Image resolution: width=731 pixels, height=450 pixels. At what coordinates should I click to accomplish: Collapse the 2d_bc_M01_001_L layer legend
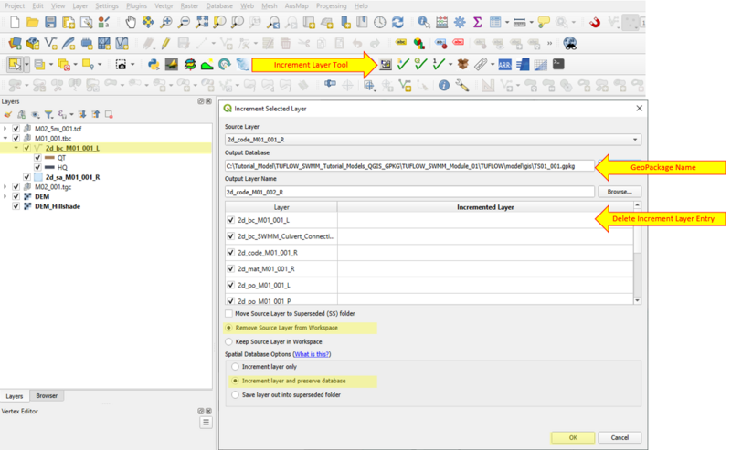(x=16, y=148)
